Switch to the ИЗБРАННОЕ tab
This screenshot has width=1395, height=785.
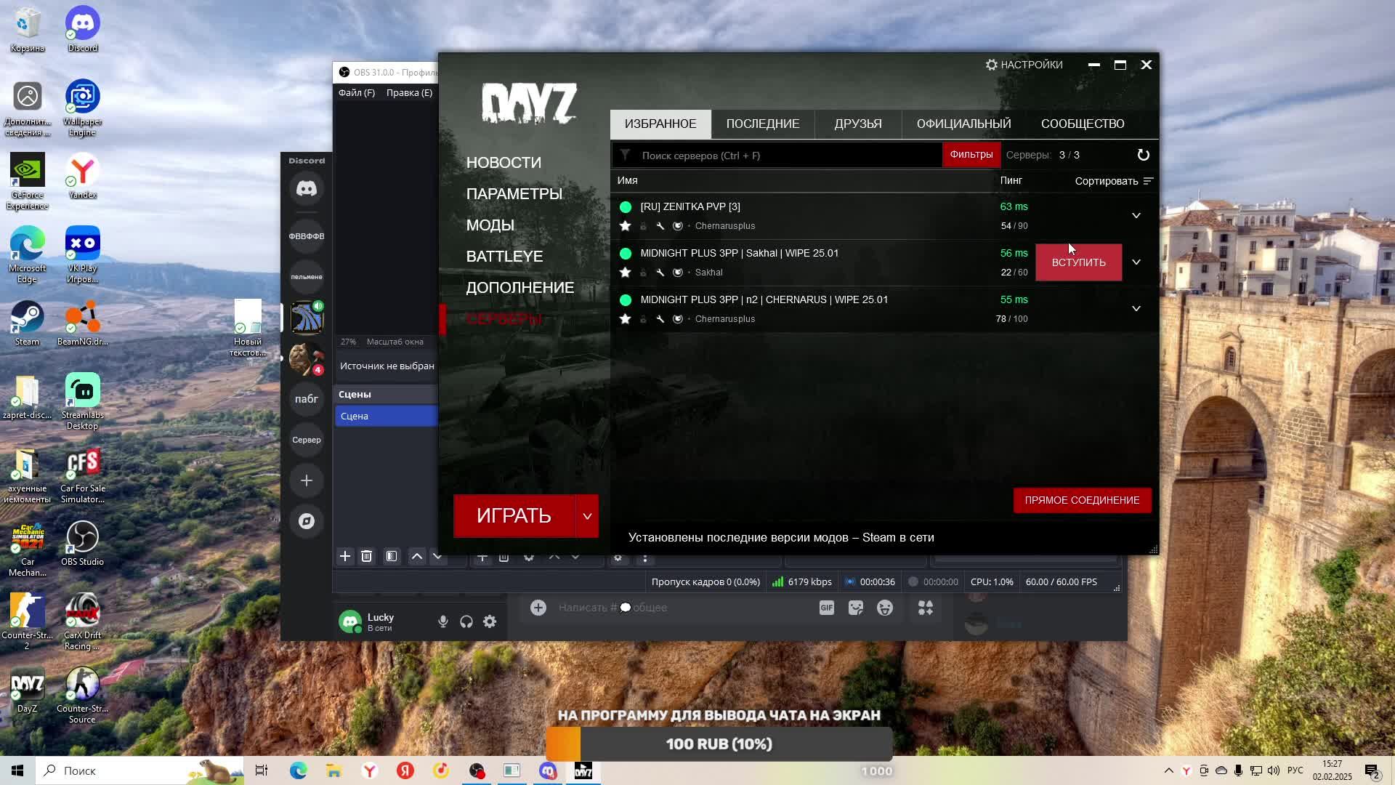[660, 124]
